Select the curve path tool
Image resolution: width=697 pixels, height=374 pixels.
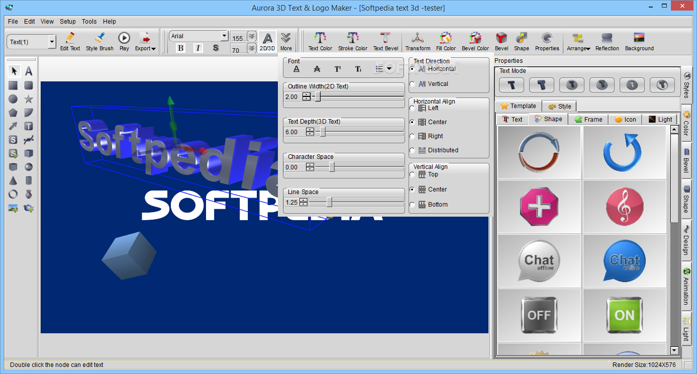[x=29, y=140]
